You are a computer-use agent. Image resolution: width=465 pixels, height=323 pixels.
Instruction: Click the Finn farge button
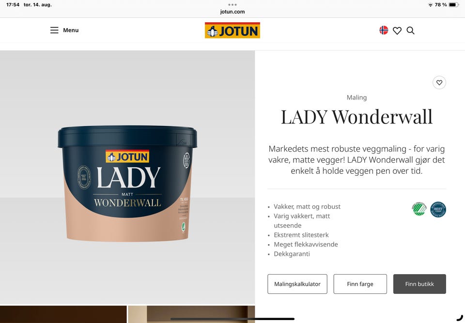[360, 284]
